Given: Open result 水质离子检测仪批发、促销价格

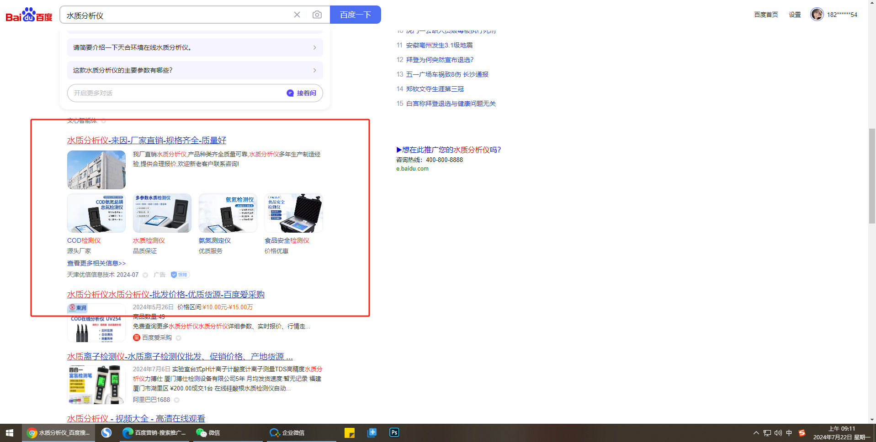Looking at the screenshot, I should [180, 357].
